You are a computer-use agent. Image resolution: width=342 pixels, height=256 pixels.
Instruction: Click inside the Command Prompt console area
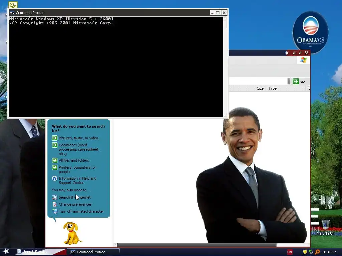click(x=116, y=67)
